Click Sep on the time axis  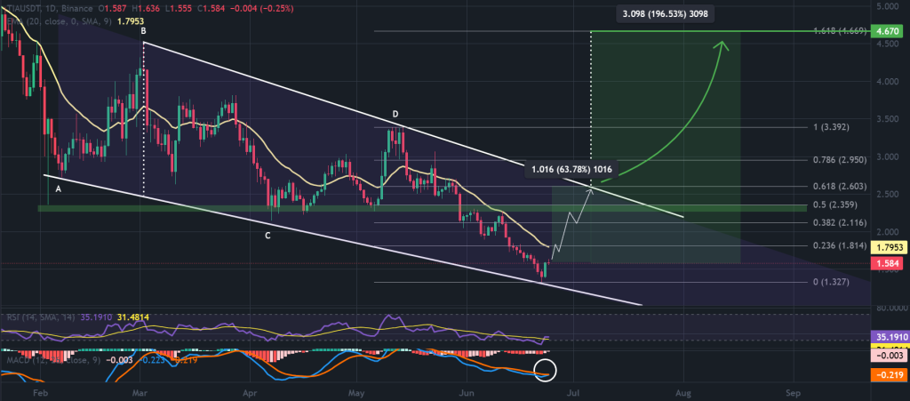point(793,392)
